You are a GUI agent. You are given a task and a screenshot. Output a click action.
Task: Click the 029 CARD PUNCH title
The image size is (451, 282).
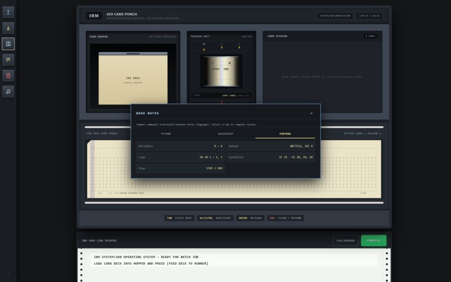[x=121, y=14]
